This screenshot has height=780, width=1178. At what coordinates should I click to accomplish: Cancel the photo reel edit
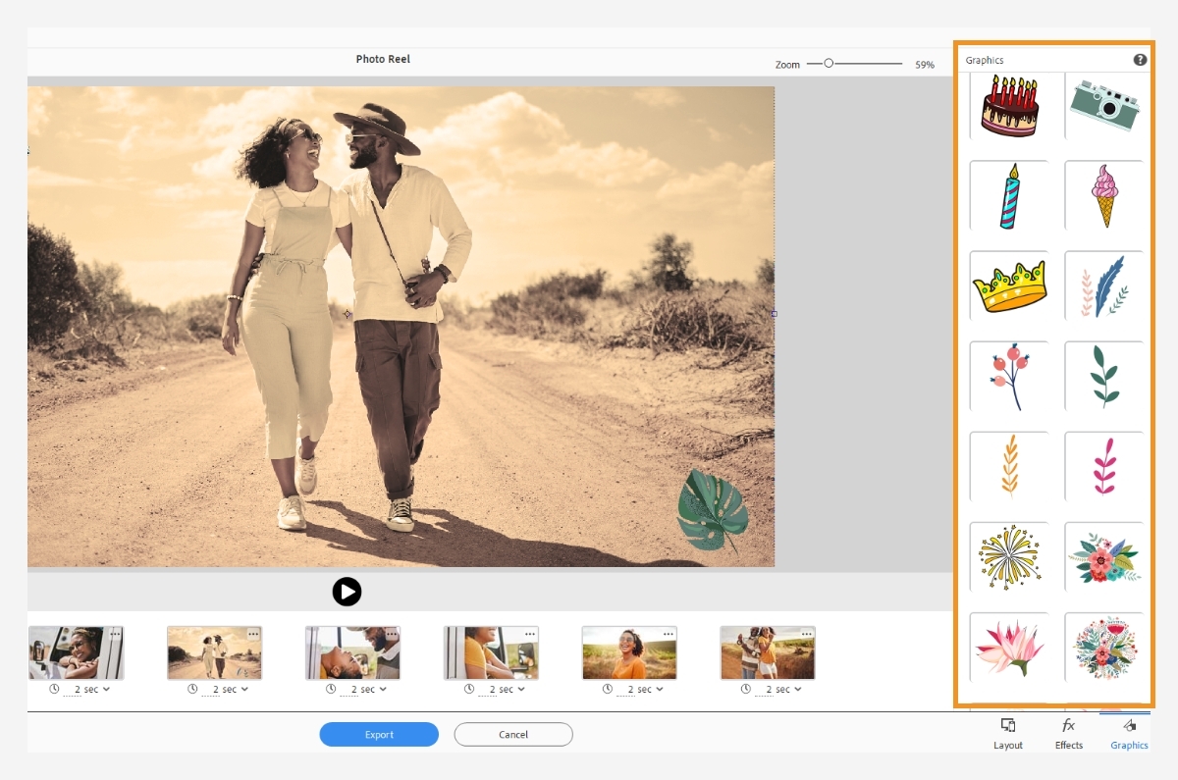[x=512, y=734]
